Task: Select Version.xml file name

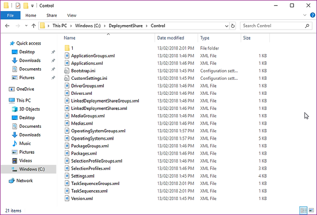Action: click(82, 198)
